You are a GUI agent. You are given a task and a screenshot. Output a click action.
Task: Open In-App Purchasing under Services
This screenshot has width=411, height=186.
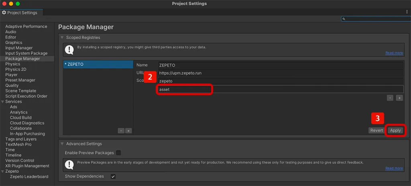click(27, 134)
